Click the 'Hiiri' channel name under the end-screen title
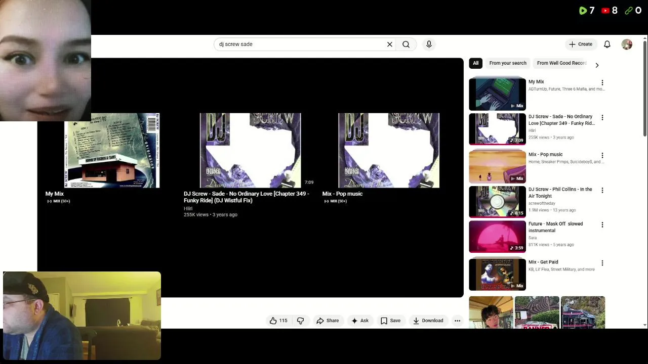648x364 pixels. (188, 208)
